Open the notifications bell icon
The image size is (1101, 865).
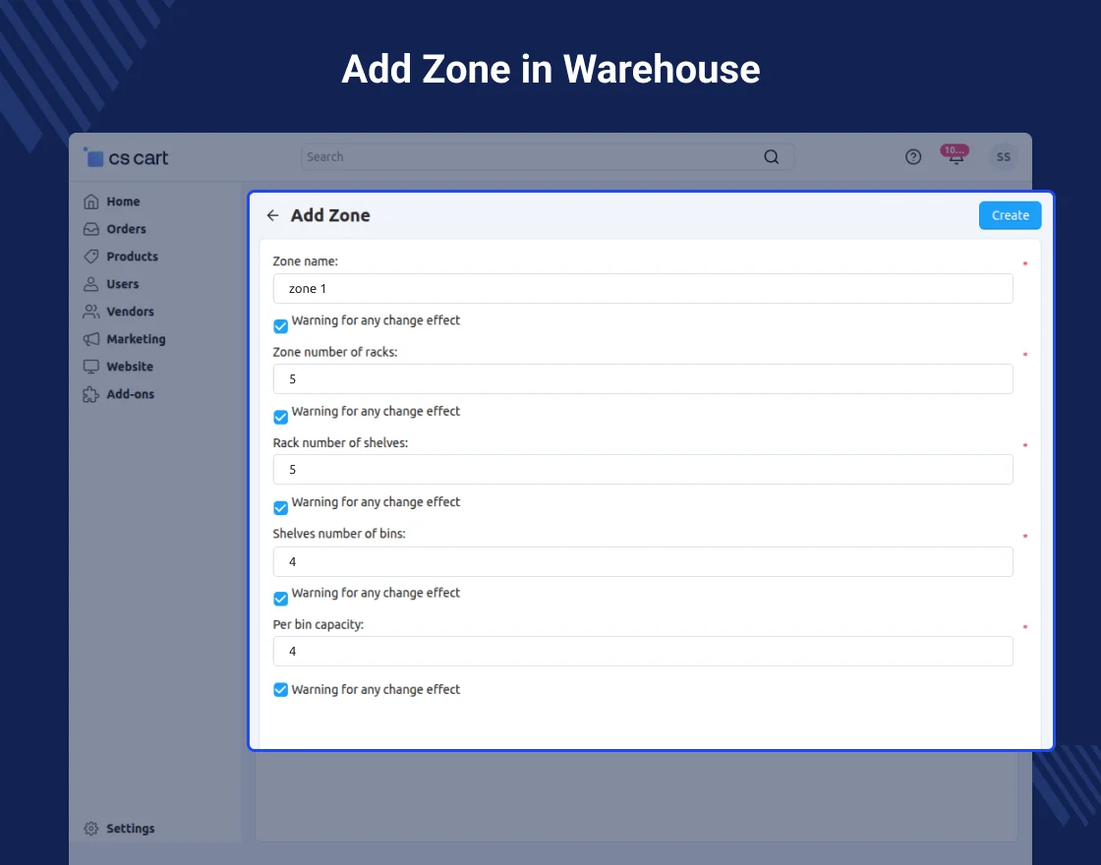point(956,157)
